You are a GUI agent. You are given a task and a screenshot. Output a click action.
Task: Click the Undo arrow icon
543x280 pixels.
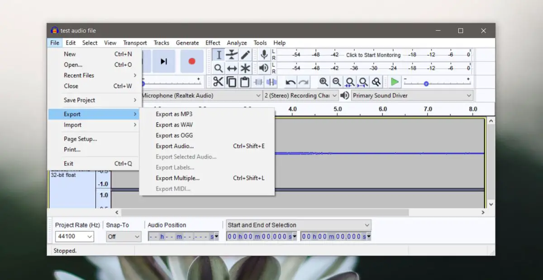[x=291, y=82]
